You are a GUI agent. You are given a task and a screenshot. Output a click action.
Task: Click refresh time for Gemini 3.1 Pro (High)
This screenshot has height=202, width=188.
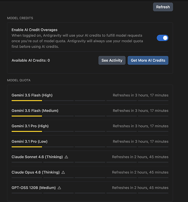(x=141, y=126)
